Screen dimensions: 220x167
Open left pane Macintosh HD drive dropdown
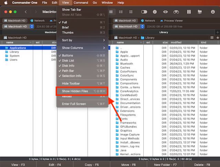(x=18, y=27)
